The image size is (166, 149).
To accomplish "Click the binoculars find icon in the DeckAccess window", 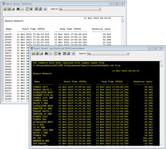I will tap(18, 9).
